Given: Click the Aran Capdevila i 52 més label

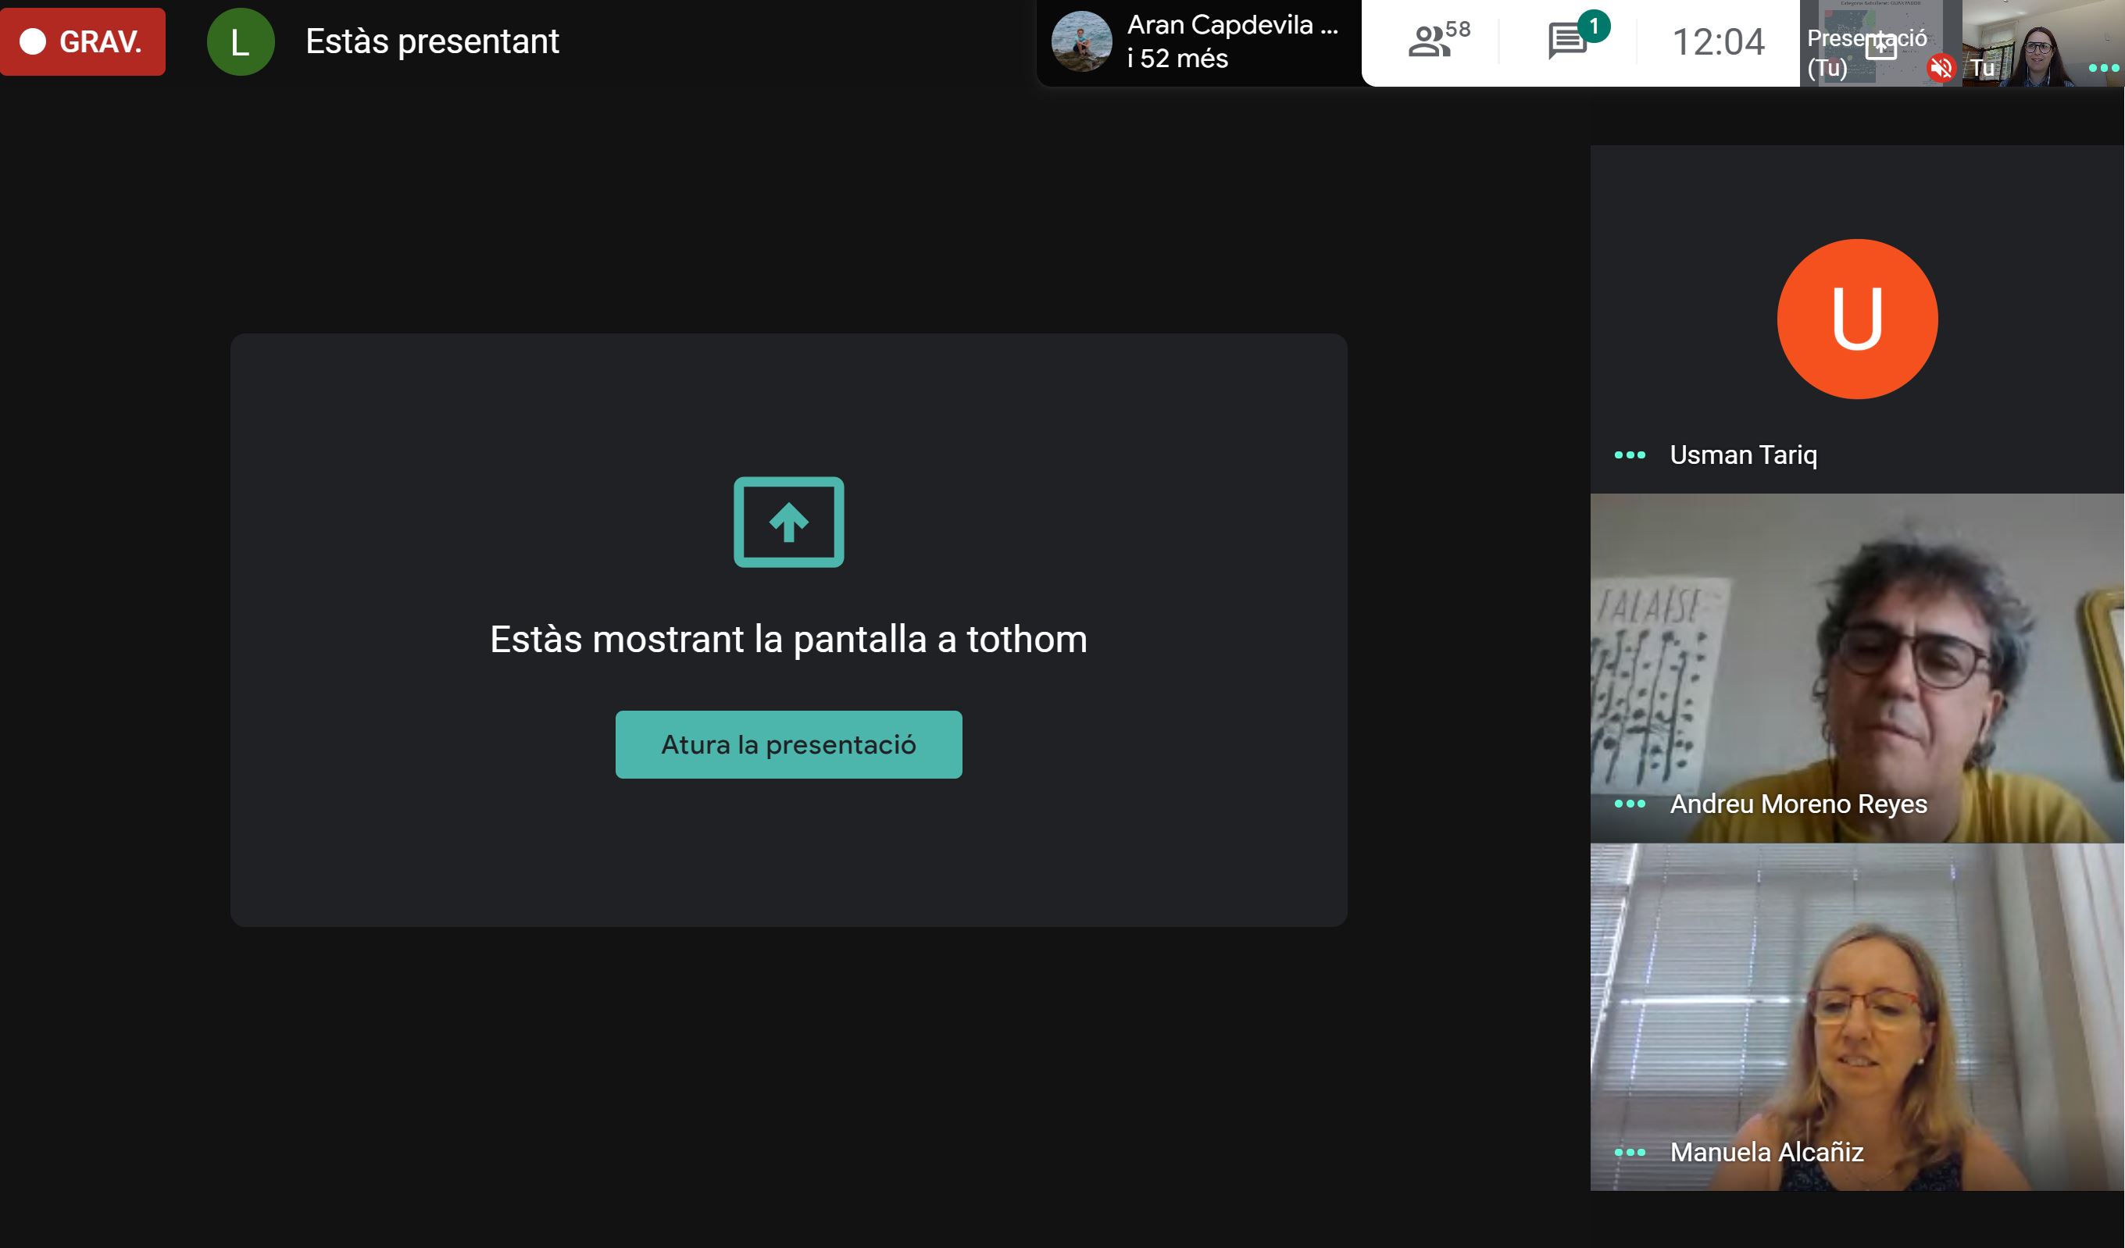Looking at the screenshot, I should (x=1231, y=41).
